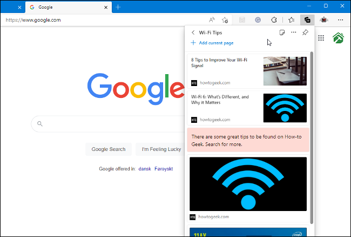Open 8 Tips to Improve Wi-Fi Signal card
Viewport: 351px width, 237px height.
[248, 71]
